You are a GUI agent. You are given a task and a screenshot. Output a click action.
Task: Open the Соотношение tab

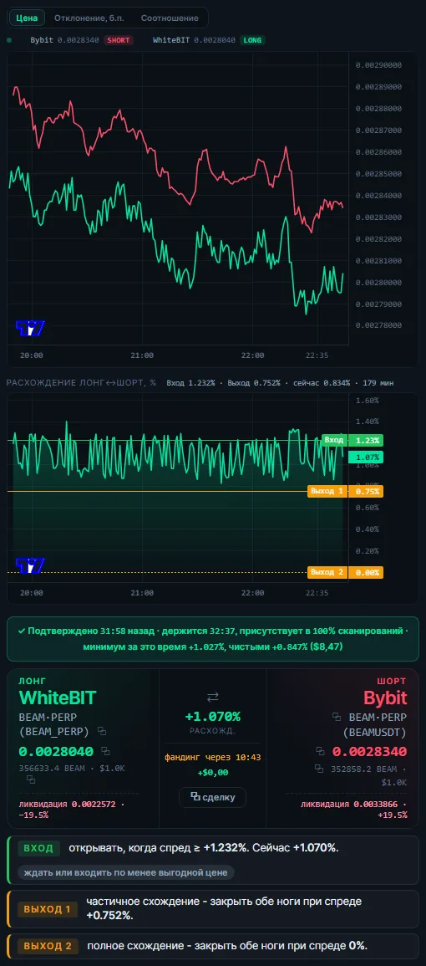(170, 18)
